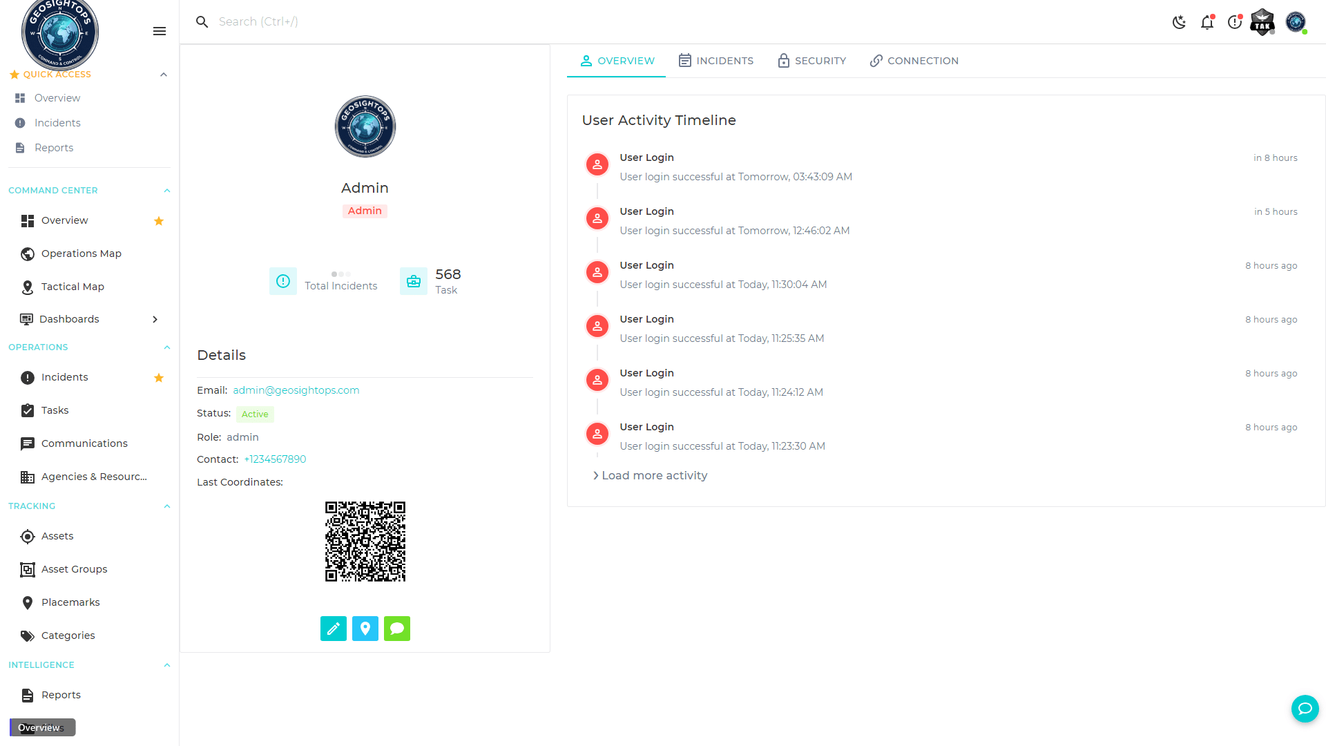
Task: Click the TAK shield icon
Action: point(1262,21)
